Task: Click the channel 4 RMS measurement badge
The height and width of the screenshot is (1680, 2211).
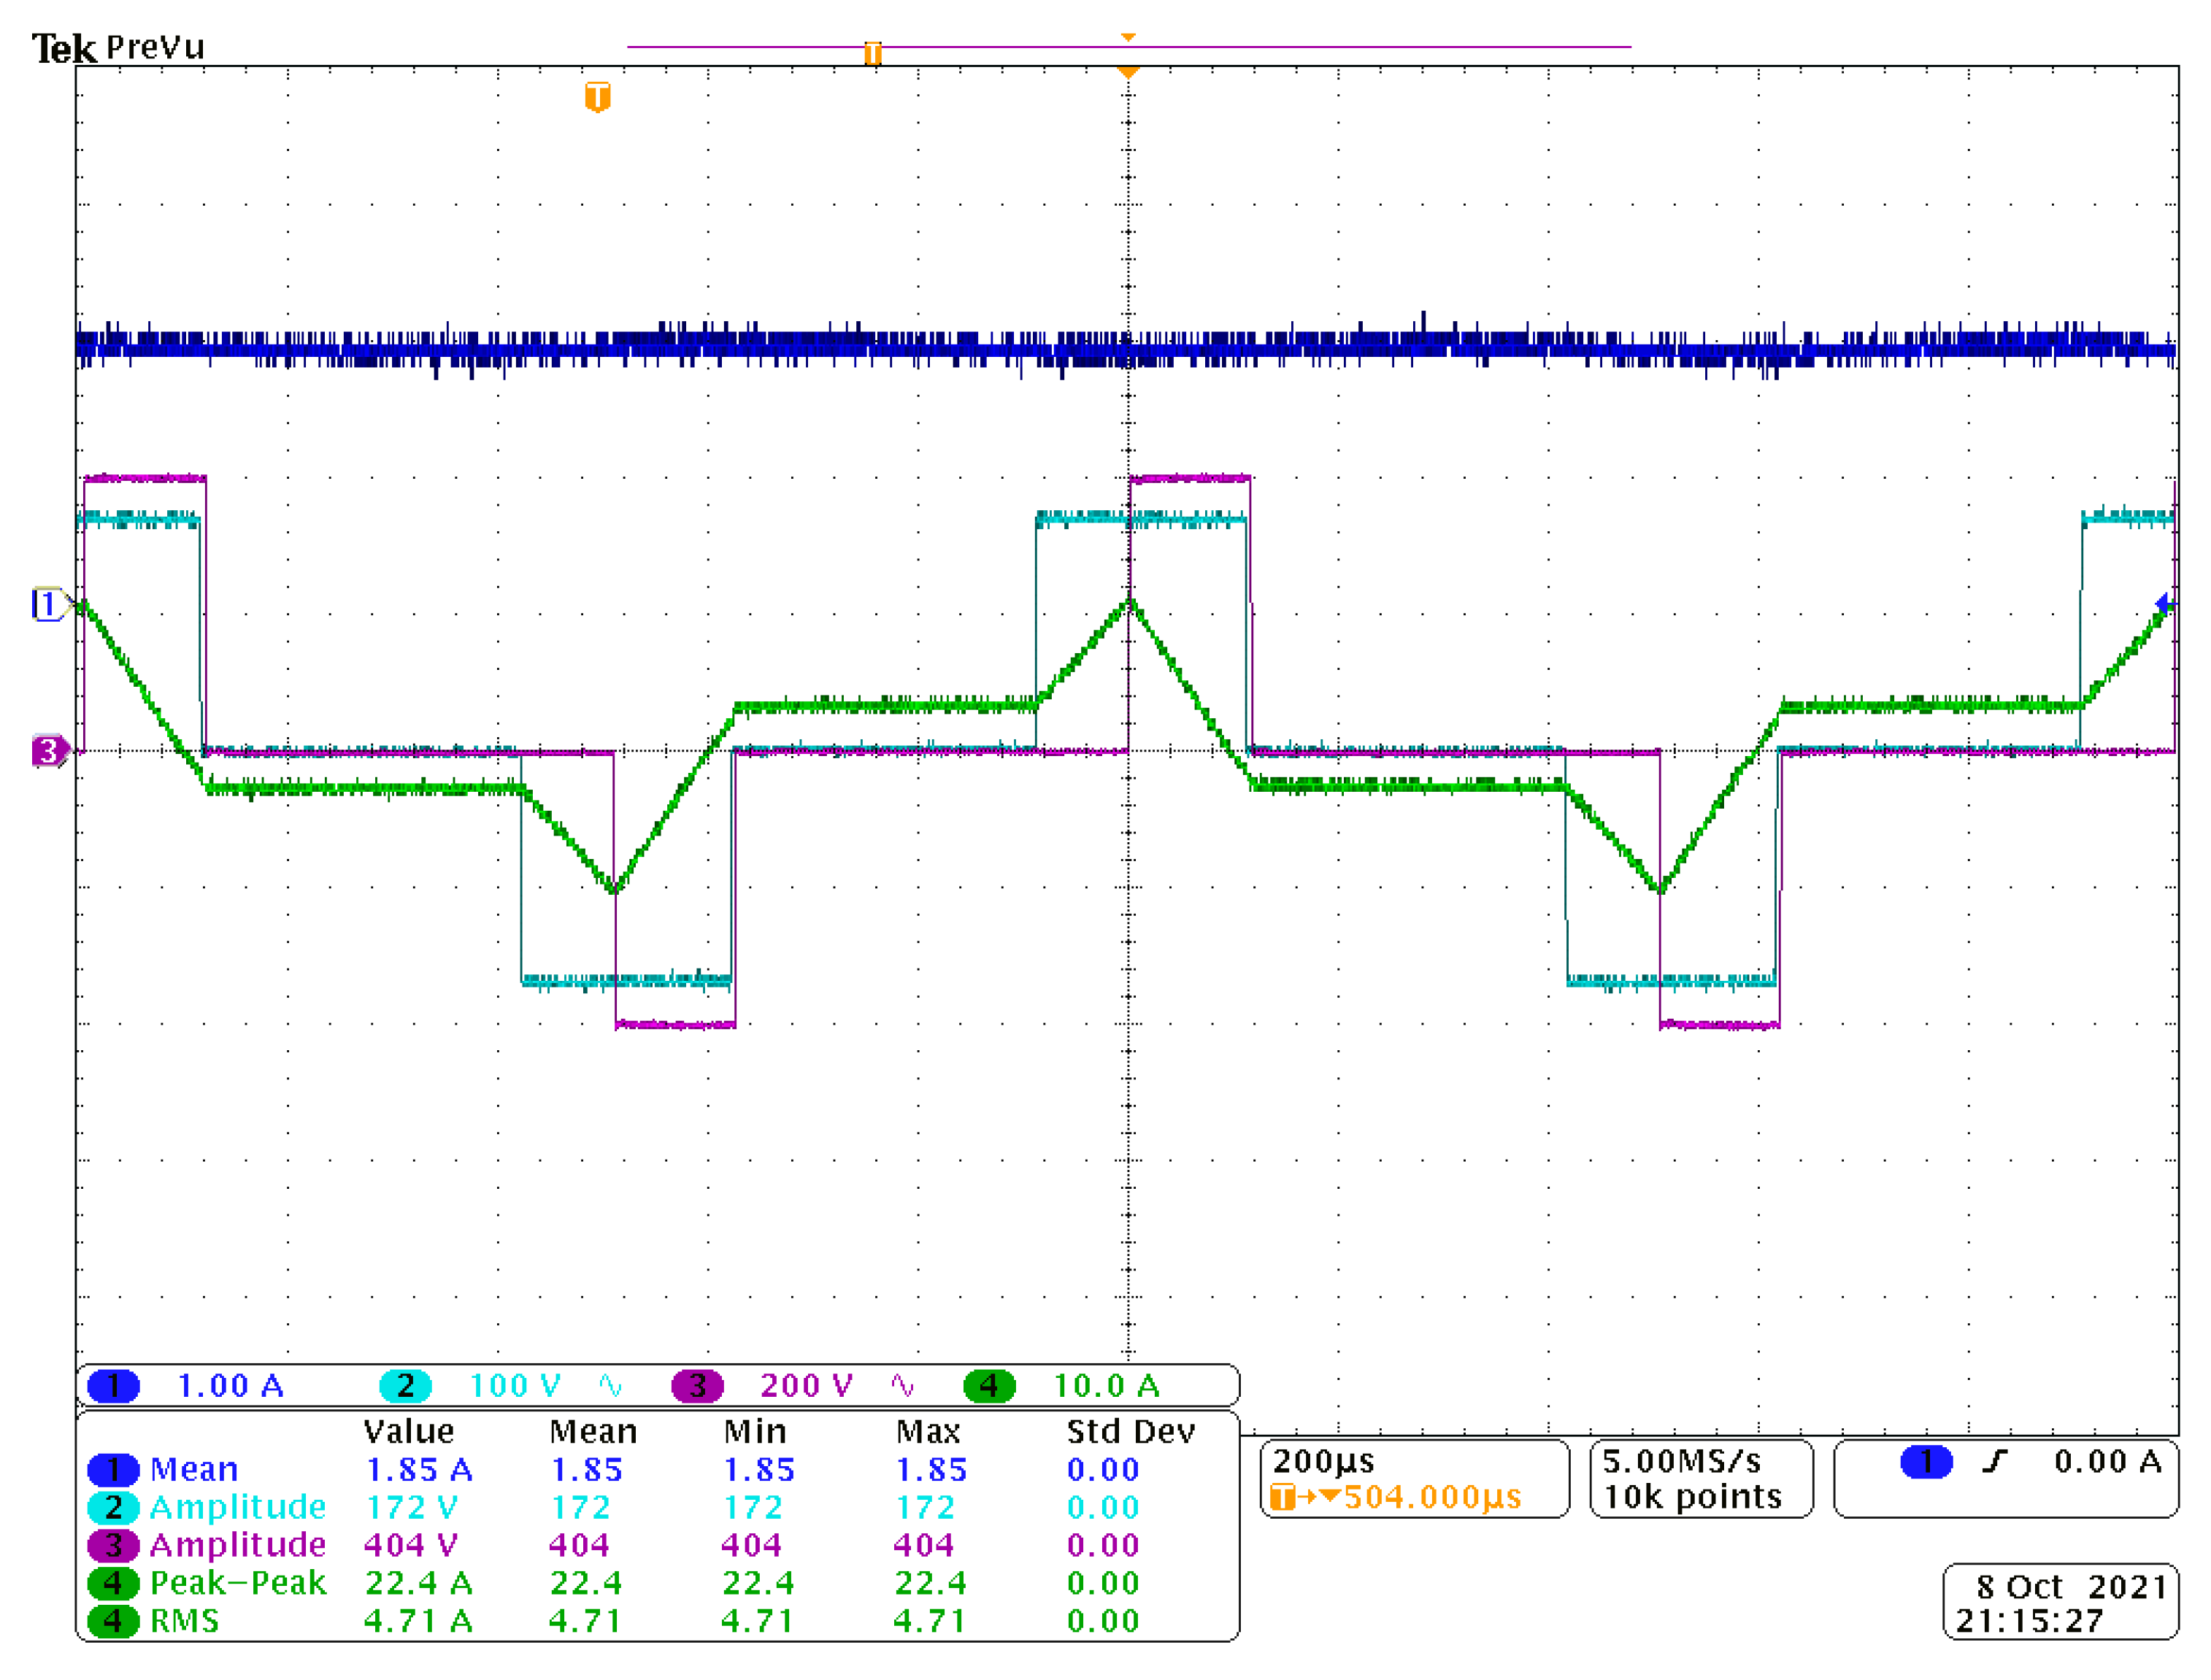Action: coord(113,1621)
